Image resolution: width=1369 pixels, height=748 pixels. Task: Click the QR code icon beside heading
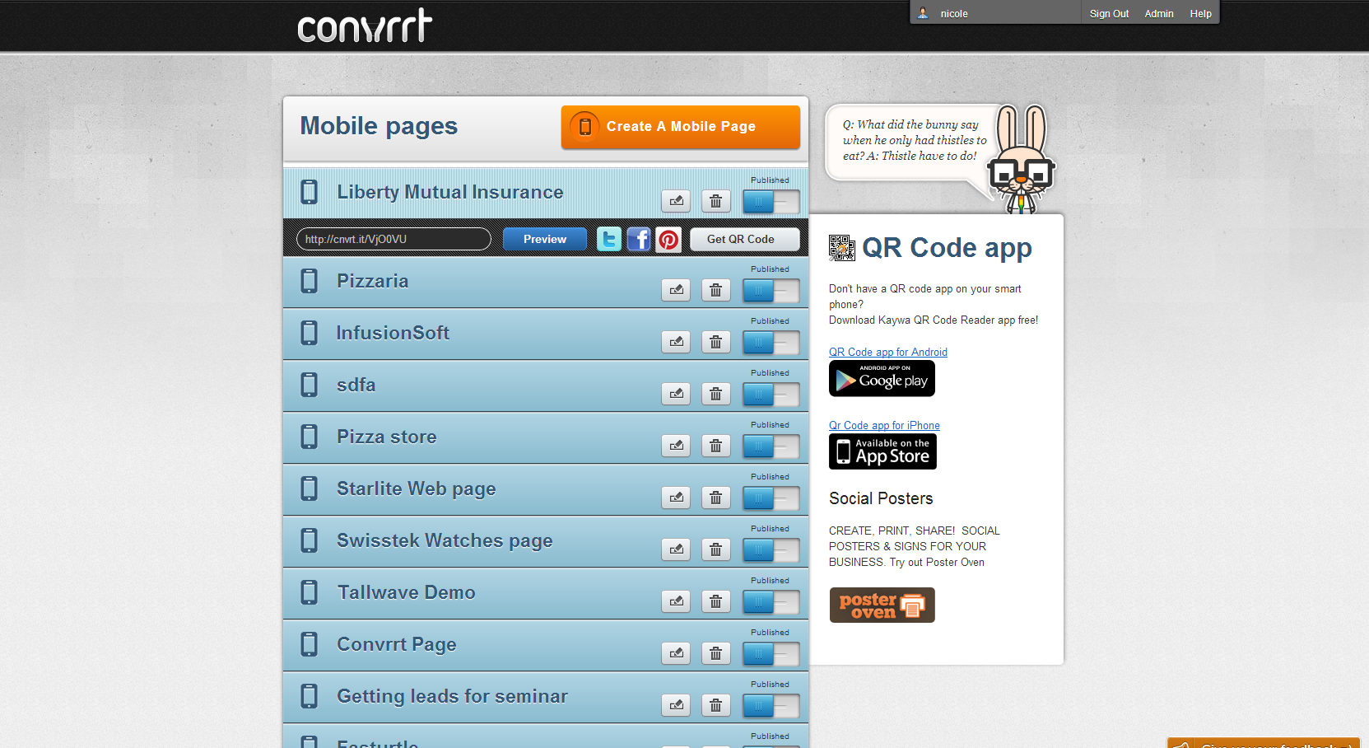point(842,248)
